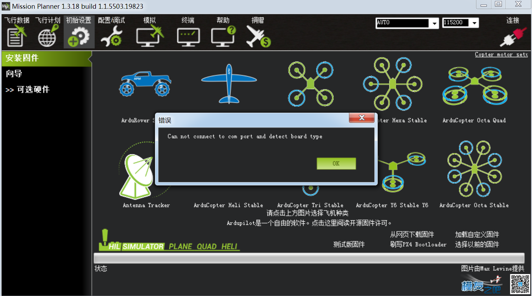Viewport: 532px width, 296px height.
Task: Click the Antenna Tracker label
Action: [146, 205]
